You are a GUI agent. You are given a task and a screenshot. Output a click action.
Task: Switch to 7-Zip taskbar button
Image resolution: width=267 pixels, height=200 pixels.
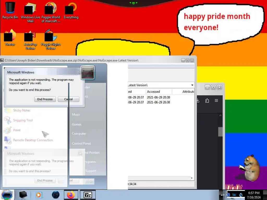[88, 195]
